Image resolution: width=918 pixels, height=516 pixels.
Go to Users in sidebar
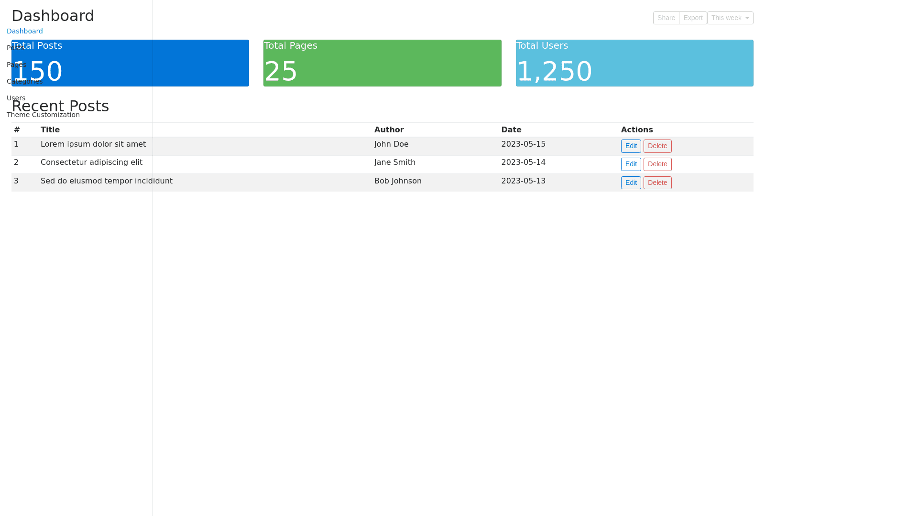pyautogui.click(x=16, y=98)
